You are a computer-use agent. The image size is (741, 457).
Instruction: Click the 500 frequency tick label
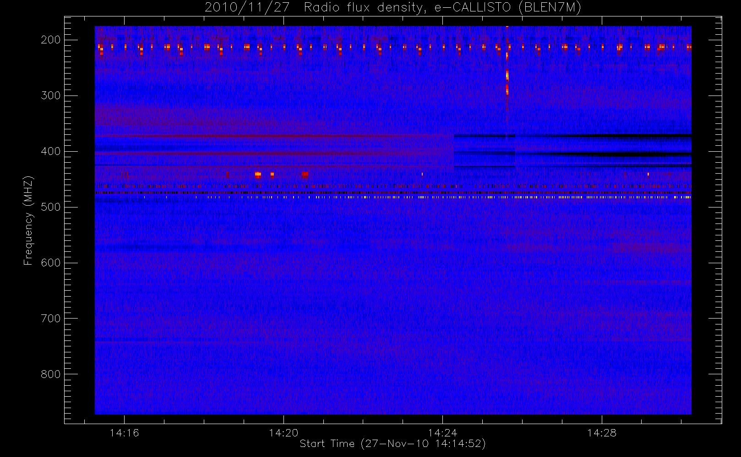[x=50, y=207]
